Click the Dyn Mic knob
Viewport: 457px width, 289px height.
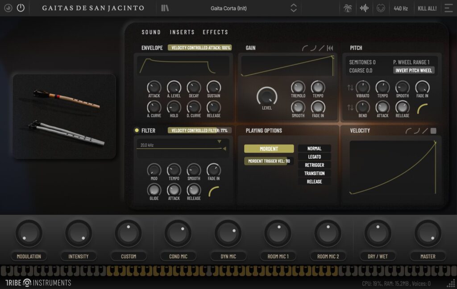click(x=228, y=233)
